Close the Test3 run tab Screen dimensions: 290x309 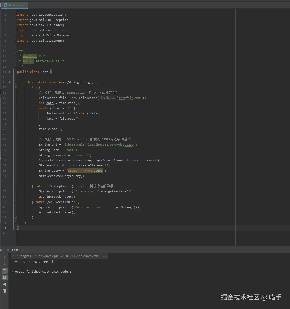[22, 250]
